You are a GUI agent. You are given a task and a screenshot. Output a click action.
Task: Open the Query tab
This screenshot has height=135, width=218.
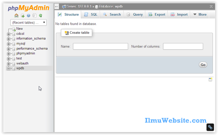[x=134, y=15]
